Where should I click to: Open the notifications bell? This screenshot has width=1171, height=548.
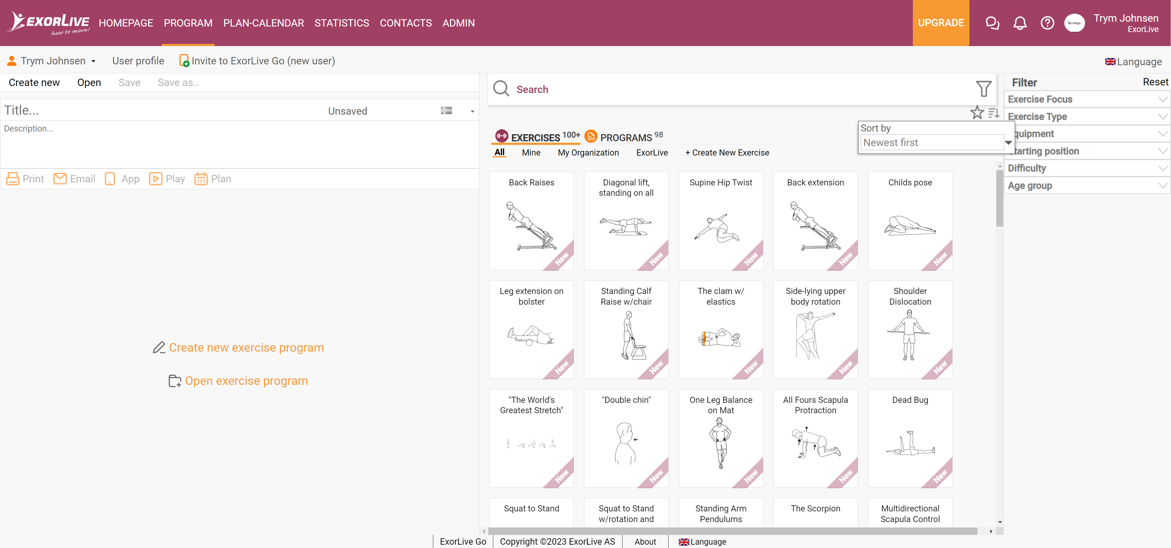(x=1020, y=23)
